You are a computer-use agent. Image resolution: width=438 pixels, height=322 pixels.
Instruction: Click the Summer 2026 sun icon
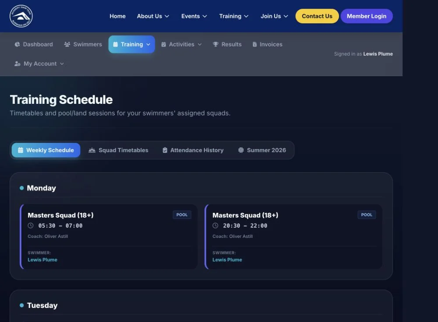[241, 150]
